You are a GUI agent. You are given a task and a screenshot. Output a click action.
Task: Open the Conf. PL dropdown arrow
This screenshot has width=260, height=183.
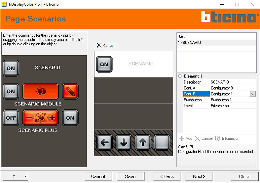[253, 94]
